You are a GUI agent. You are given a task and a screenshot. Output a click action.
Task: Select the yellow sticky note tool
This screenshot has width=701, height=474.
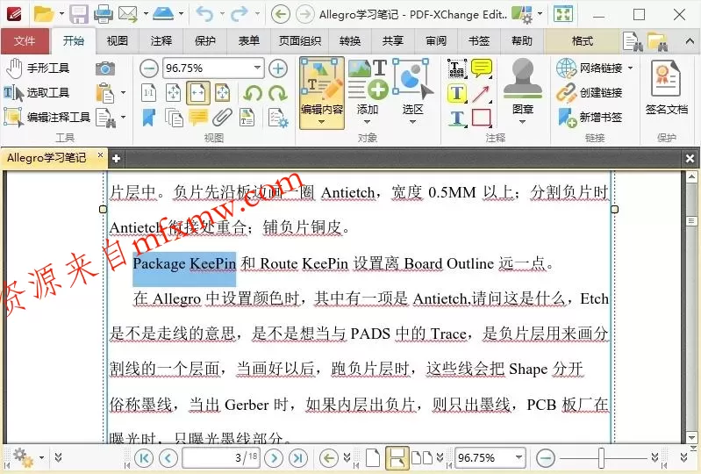(x=482, y=68)
